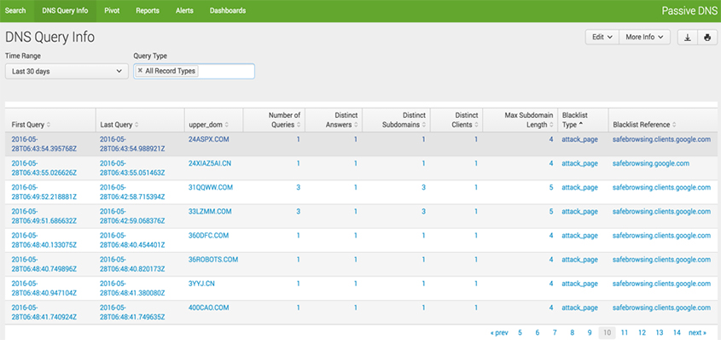Open the Dashboards tab
This screenshot has height=340, width=721.
pos(228,10)
